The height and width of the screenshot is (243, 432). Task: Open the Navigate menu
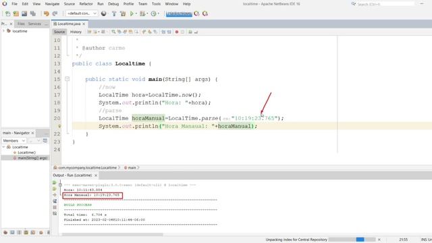pyautogui.click(x=52, y=4)
